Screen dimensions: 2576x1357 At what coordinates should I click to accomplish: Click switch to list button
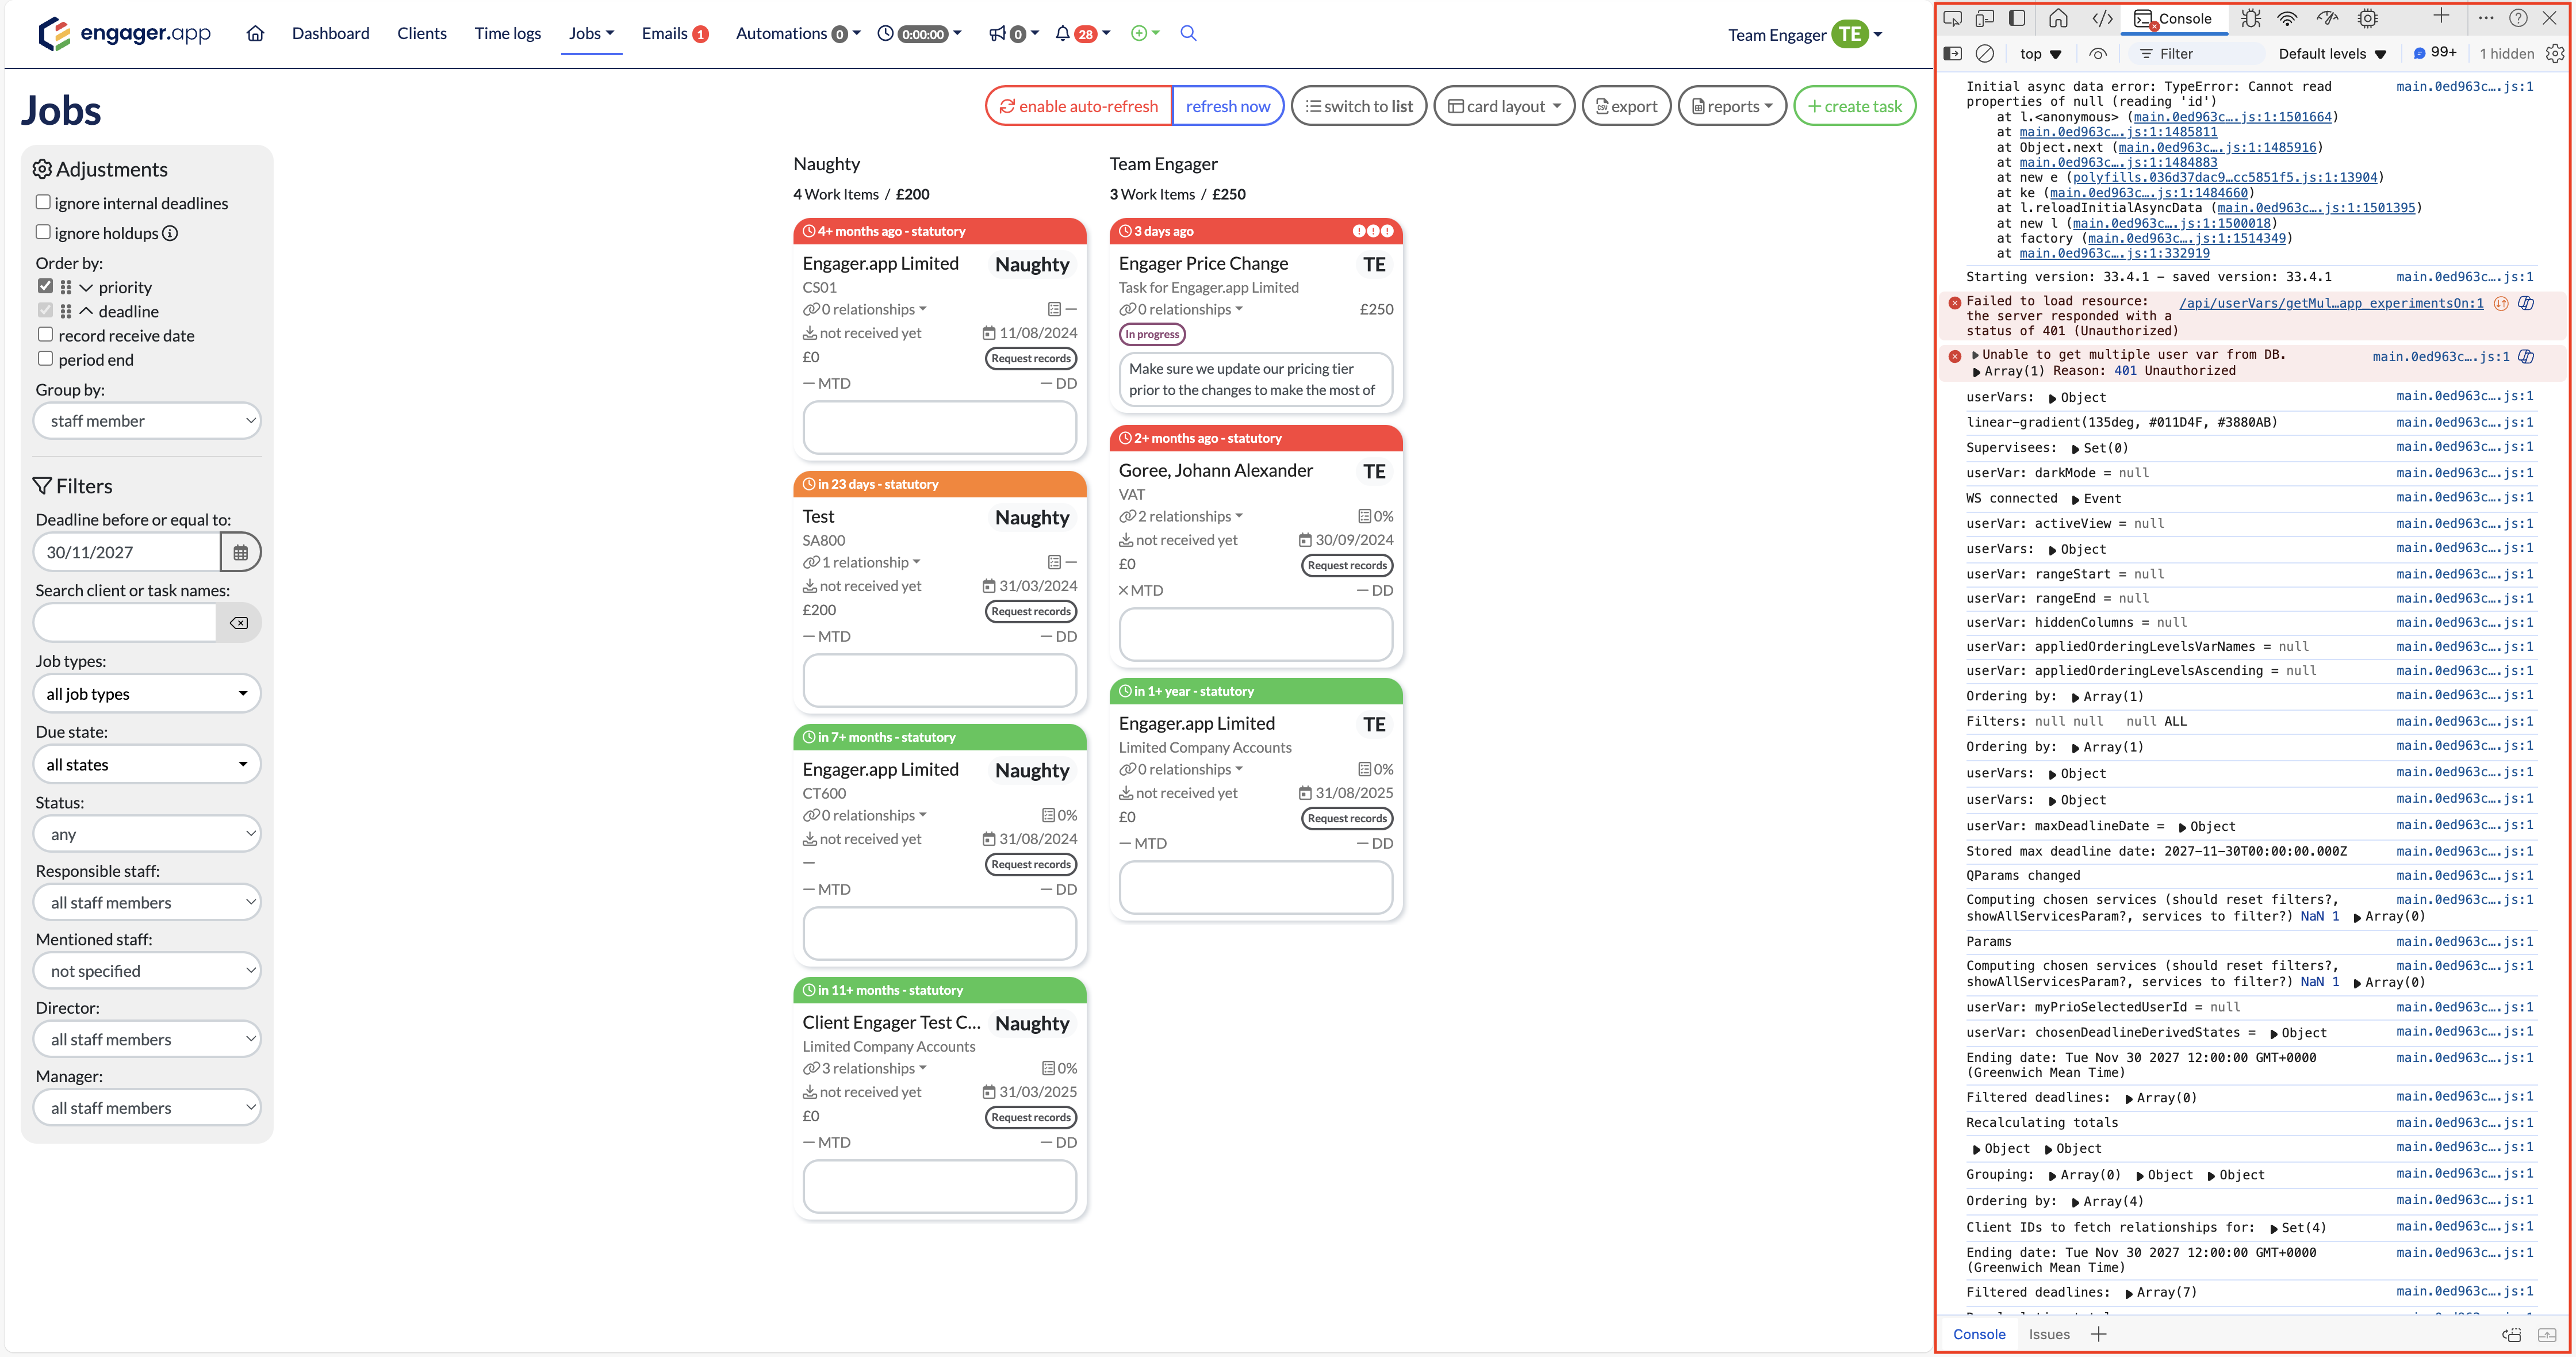(1359, 106)
